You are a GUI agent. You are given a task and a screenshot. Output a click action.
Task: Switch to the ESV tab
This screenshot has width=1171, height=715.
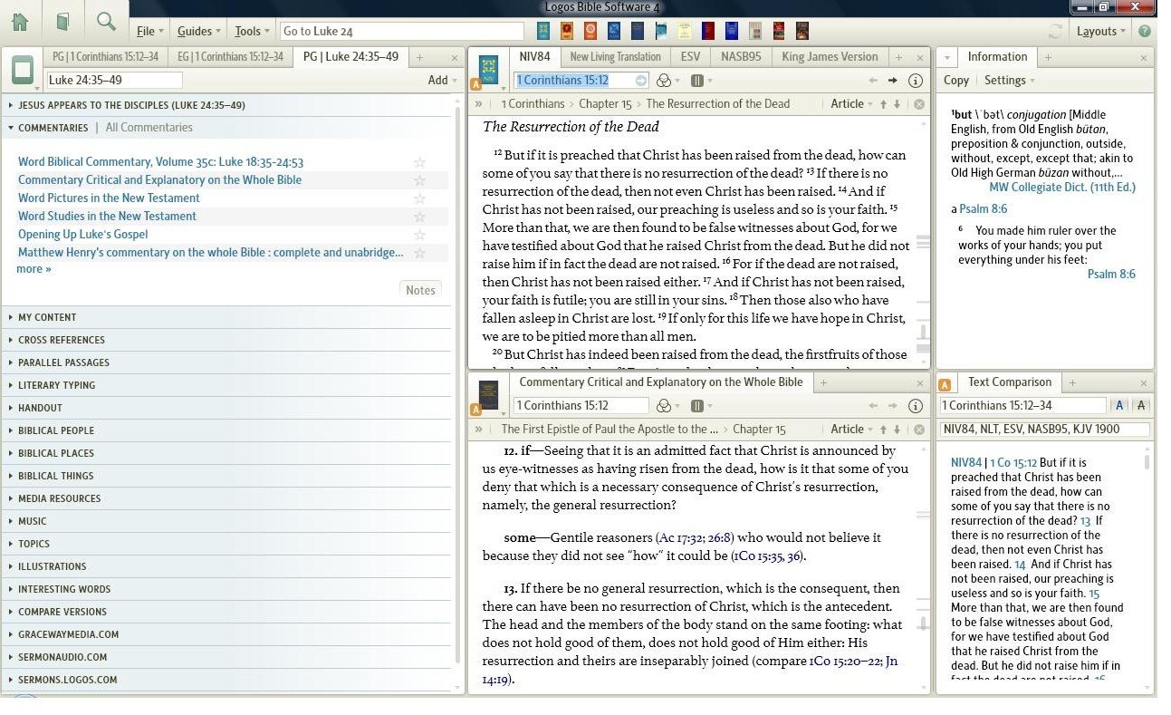pos(690,56)
